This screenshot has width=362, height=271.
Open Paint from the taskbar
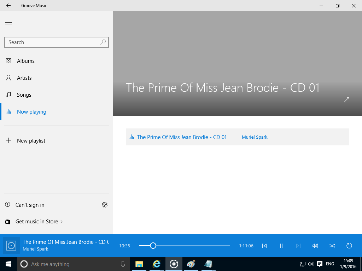[191, 264]
